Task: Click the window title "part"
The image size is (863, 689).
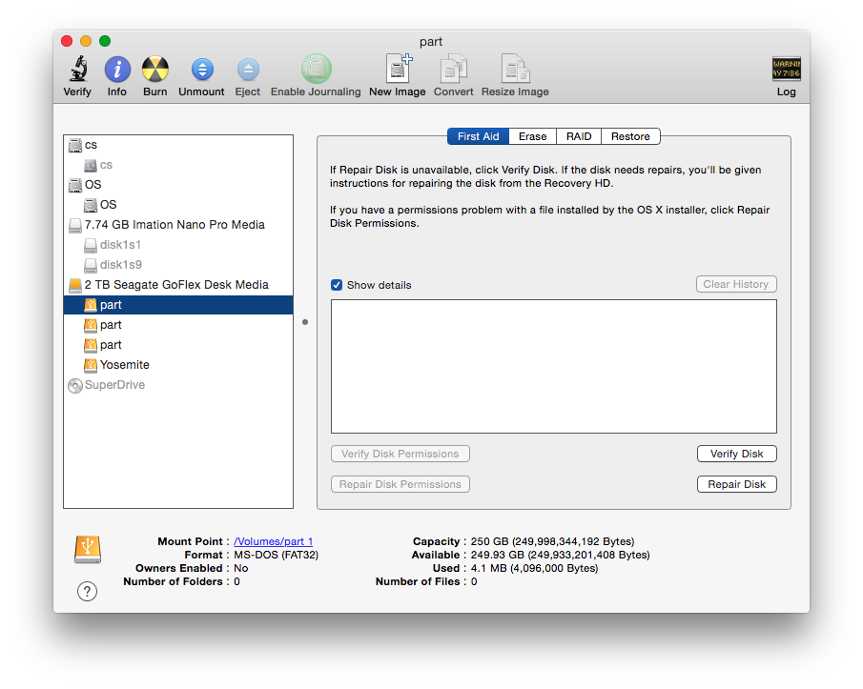Action: 431,42
